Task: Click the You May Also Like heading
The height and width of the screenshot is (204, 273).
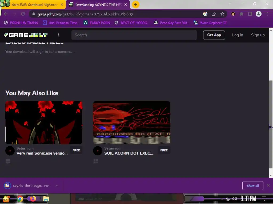Action: [32, 93]
